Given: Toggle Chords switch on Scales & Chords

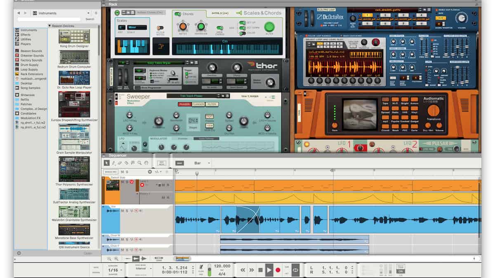Looking at the screenshot, I should [x=178, y=14].
